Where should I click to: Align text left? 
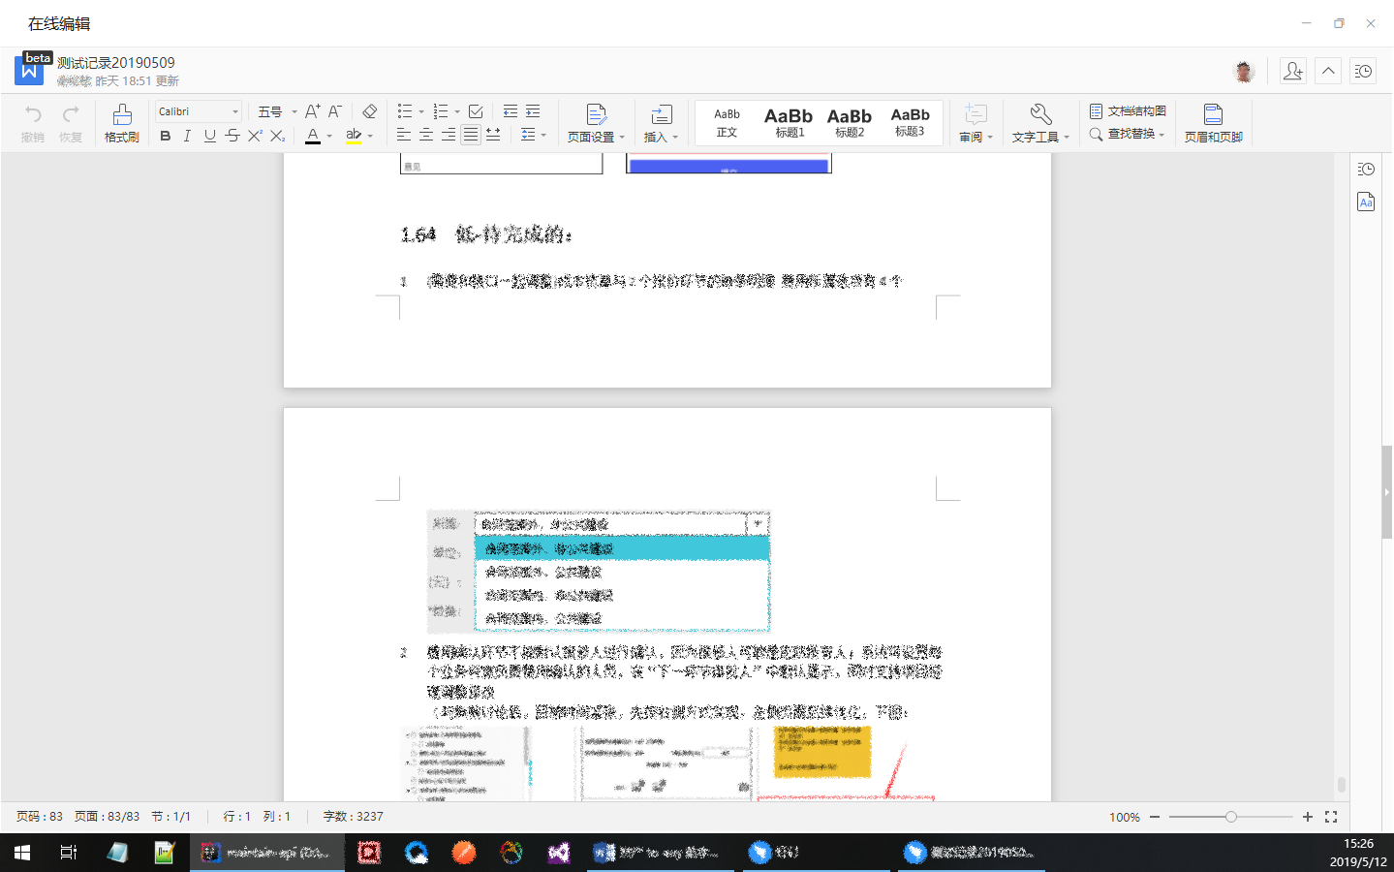tap(404, 136)
